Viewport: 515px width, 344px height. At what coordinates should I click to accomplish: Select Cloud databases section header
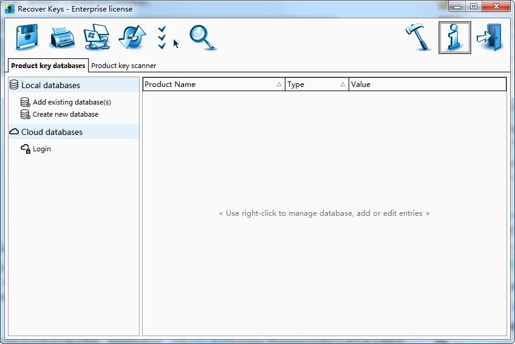[x=74, y=132]
